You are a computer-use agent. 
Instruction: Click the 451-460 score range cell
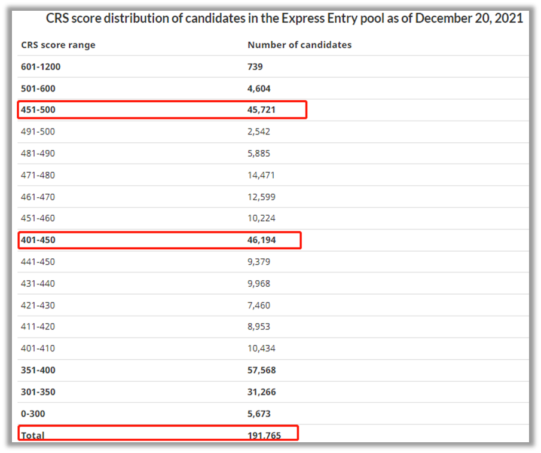click(x=38, y=218)
